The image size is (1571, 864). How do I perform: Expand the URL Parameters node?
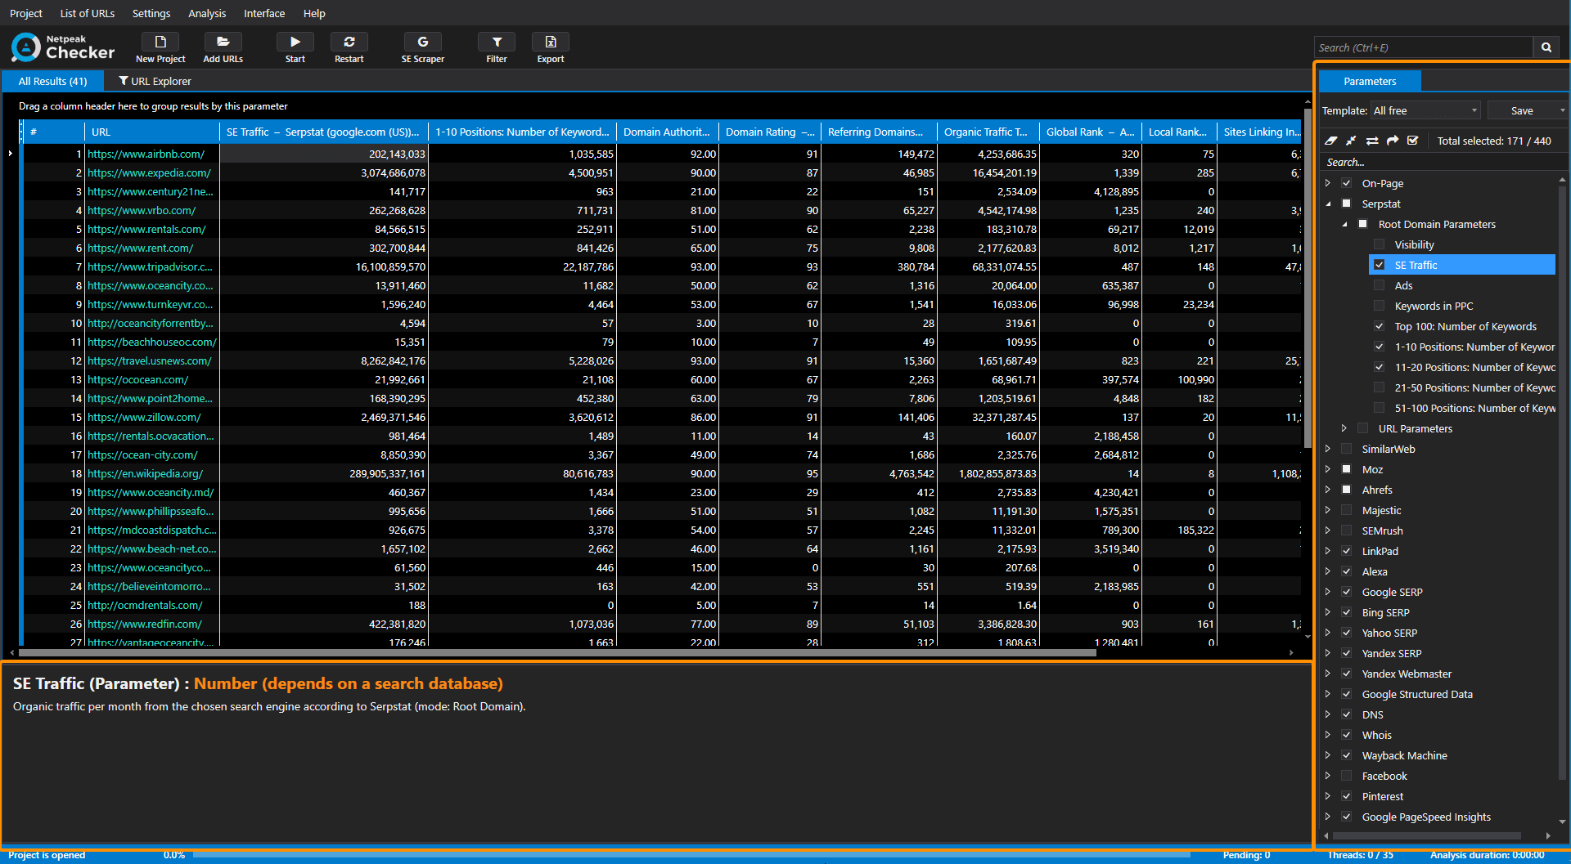point(1344,428)
